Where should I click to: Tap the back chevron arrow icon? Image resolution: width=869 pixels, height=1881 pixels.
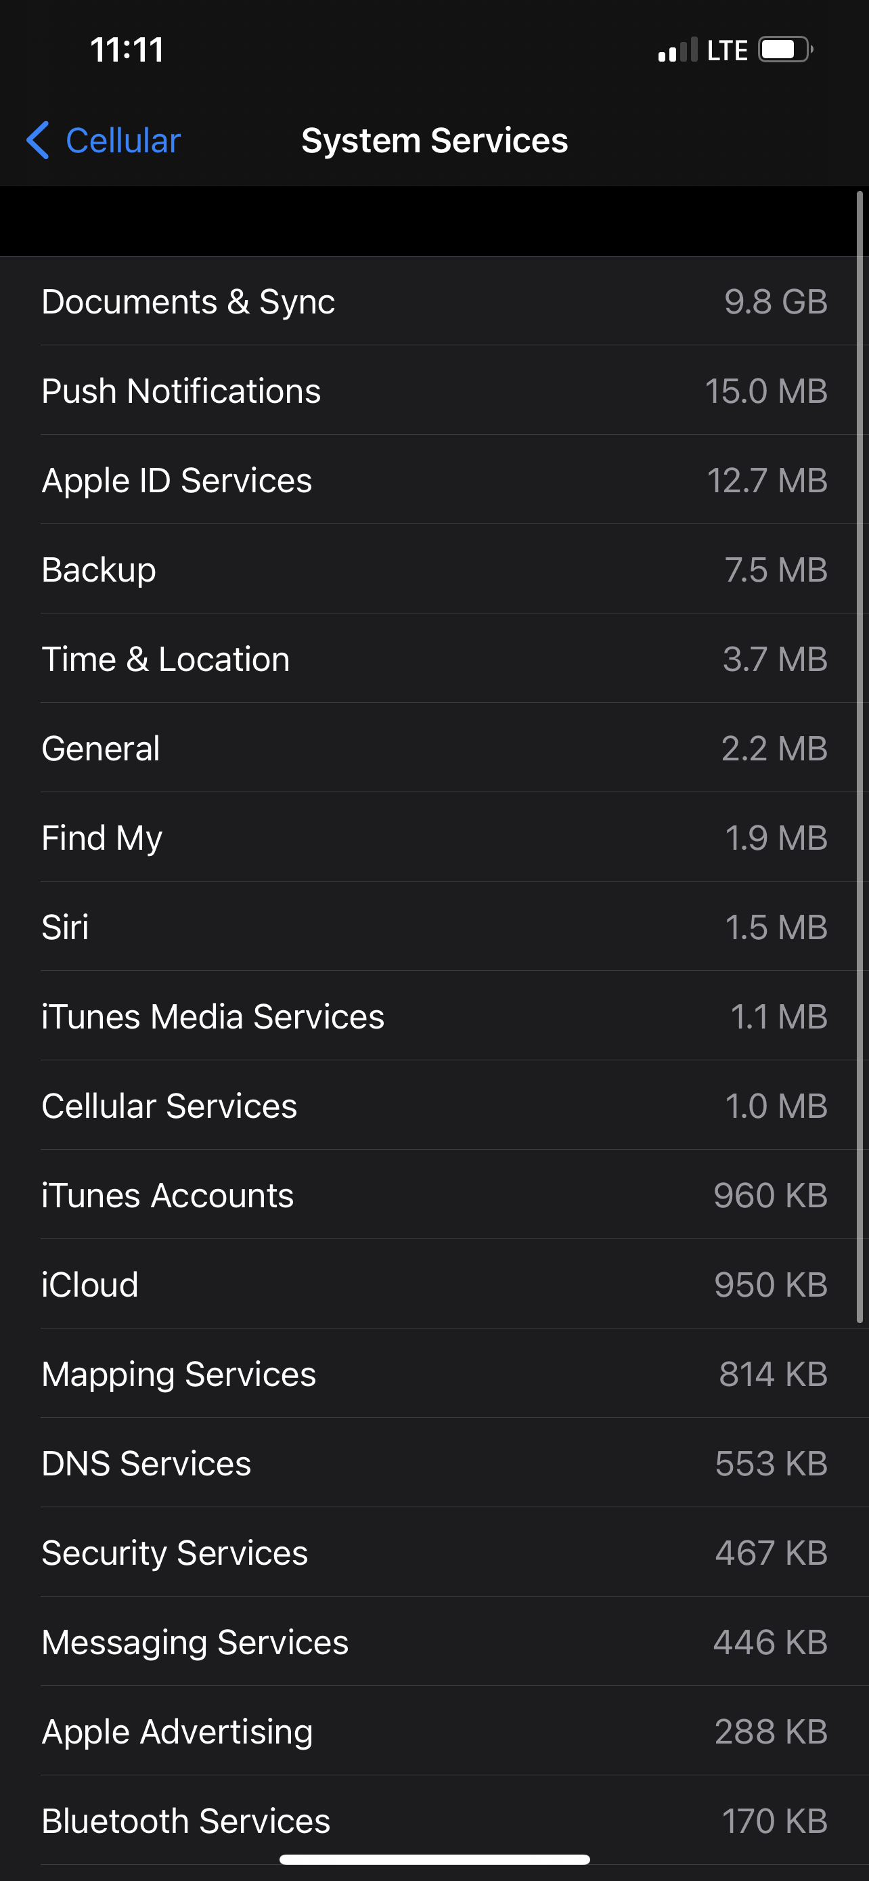pyautogui.click(x=38, y=140)
